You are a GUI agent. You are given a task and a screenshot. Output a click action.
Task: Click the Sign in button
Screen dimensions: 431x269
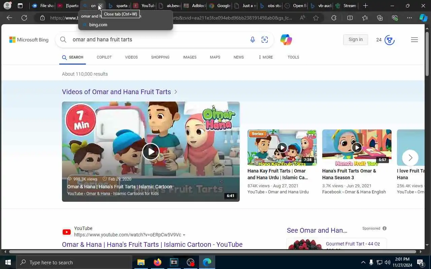tap(356, 39)
